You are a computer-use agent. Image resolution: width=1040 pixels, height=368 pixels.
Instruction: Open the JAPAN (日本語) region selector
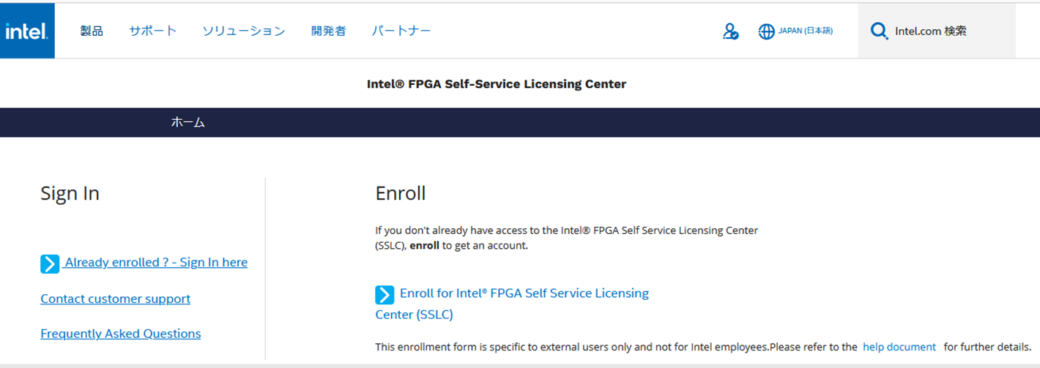coord(805,31)
